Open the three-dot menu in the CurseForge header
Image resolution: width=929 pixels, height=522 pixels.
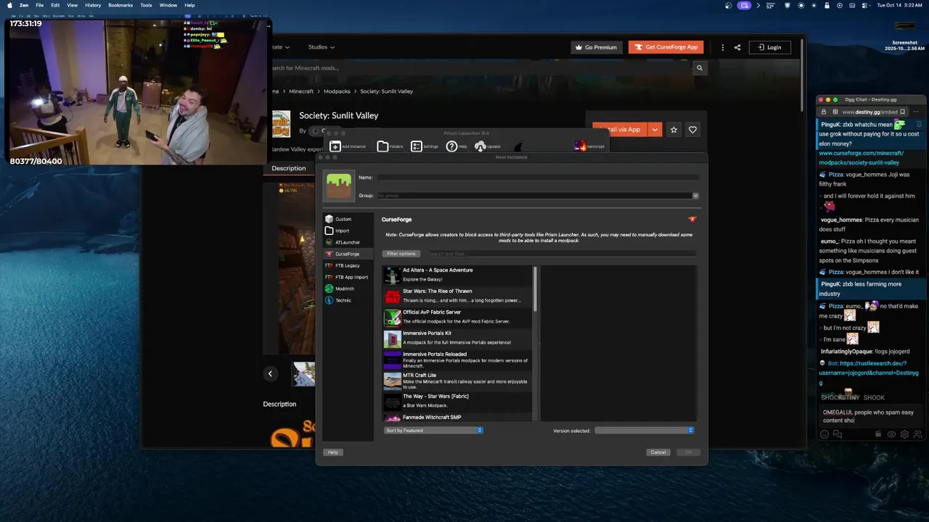[x=722, y=47]
